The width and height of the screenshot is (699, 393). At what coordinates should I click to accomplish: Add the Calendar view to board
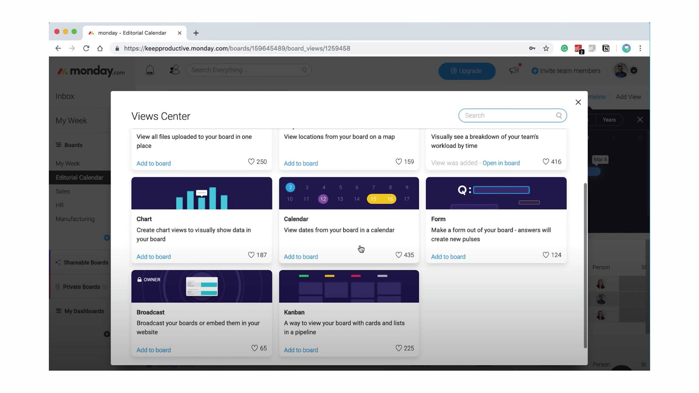(301, 257)
